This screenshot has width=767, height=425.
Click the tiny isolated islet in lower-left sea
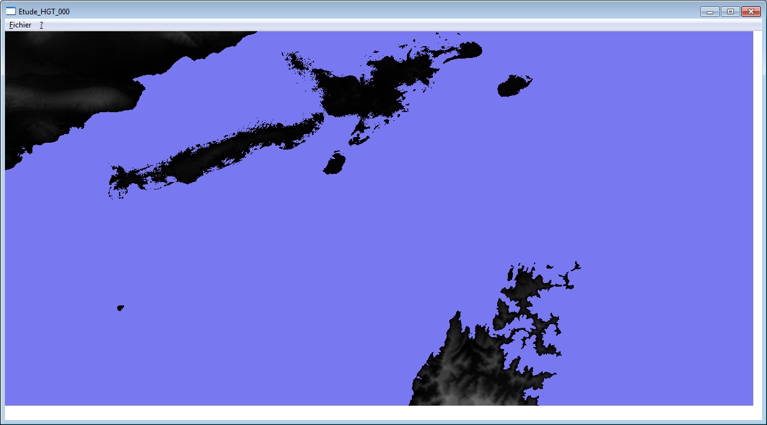tap(120, 308)
